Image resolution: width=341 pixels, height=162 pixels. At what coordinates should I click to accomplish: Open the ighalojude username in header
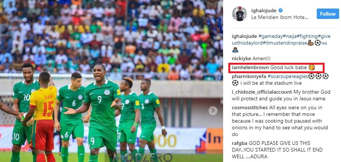point(263,10)
